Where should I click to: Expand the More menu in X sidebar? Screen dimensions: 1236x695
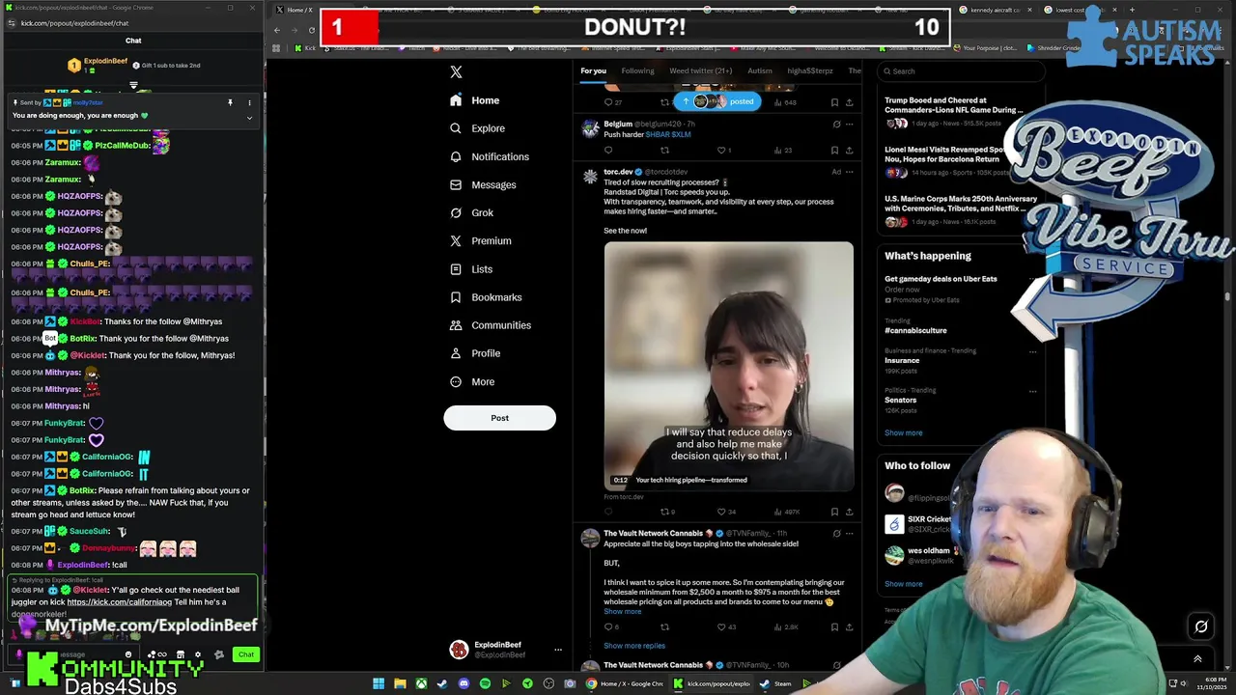pyautogui.click(x=471, y=381)
